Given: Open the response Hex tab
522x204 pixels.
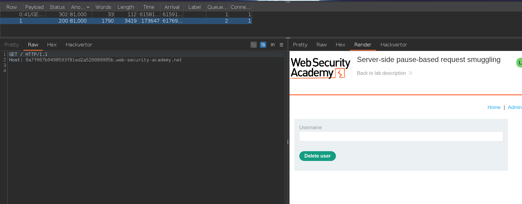Looking at the screenshot, I should [340, 45].
